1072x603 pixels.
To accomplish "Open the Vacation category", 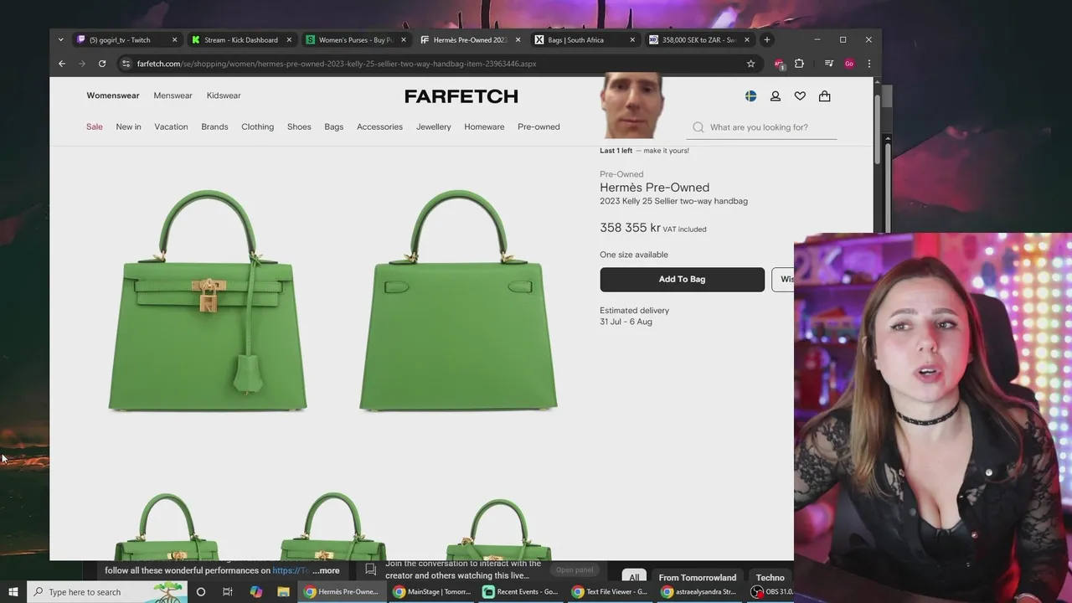I will click(171, 126).
